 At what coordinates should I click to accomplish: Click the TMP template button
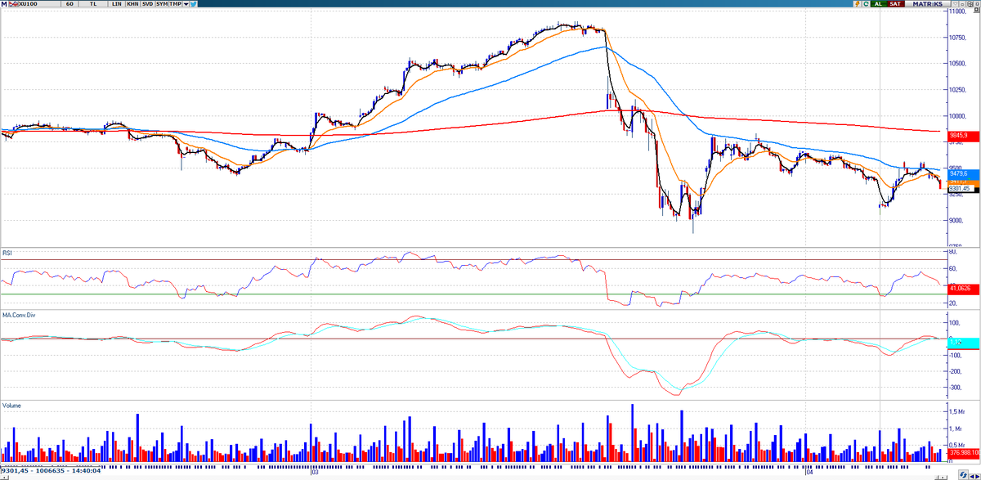click(x=175, y=3)
